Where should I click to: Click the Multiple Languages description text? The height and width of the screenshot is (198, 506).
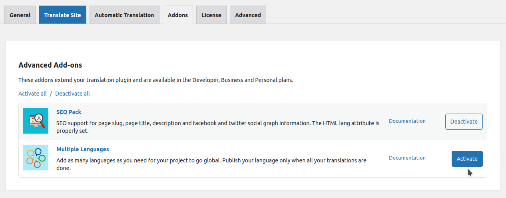coord(211,164)
